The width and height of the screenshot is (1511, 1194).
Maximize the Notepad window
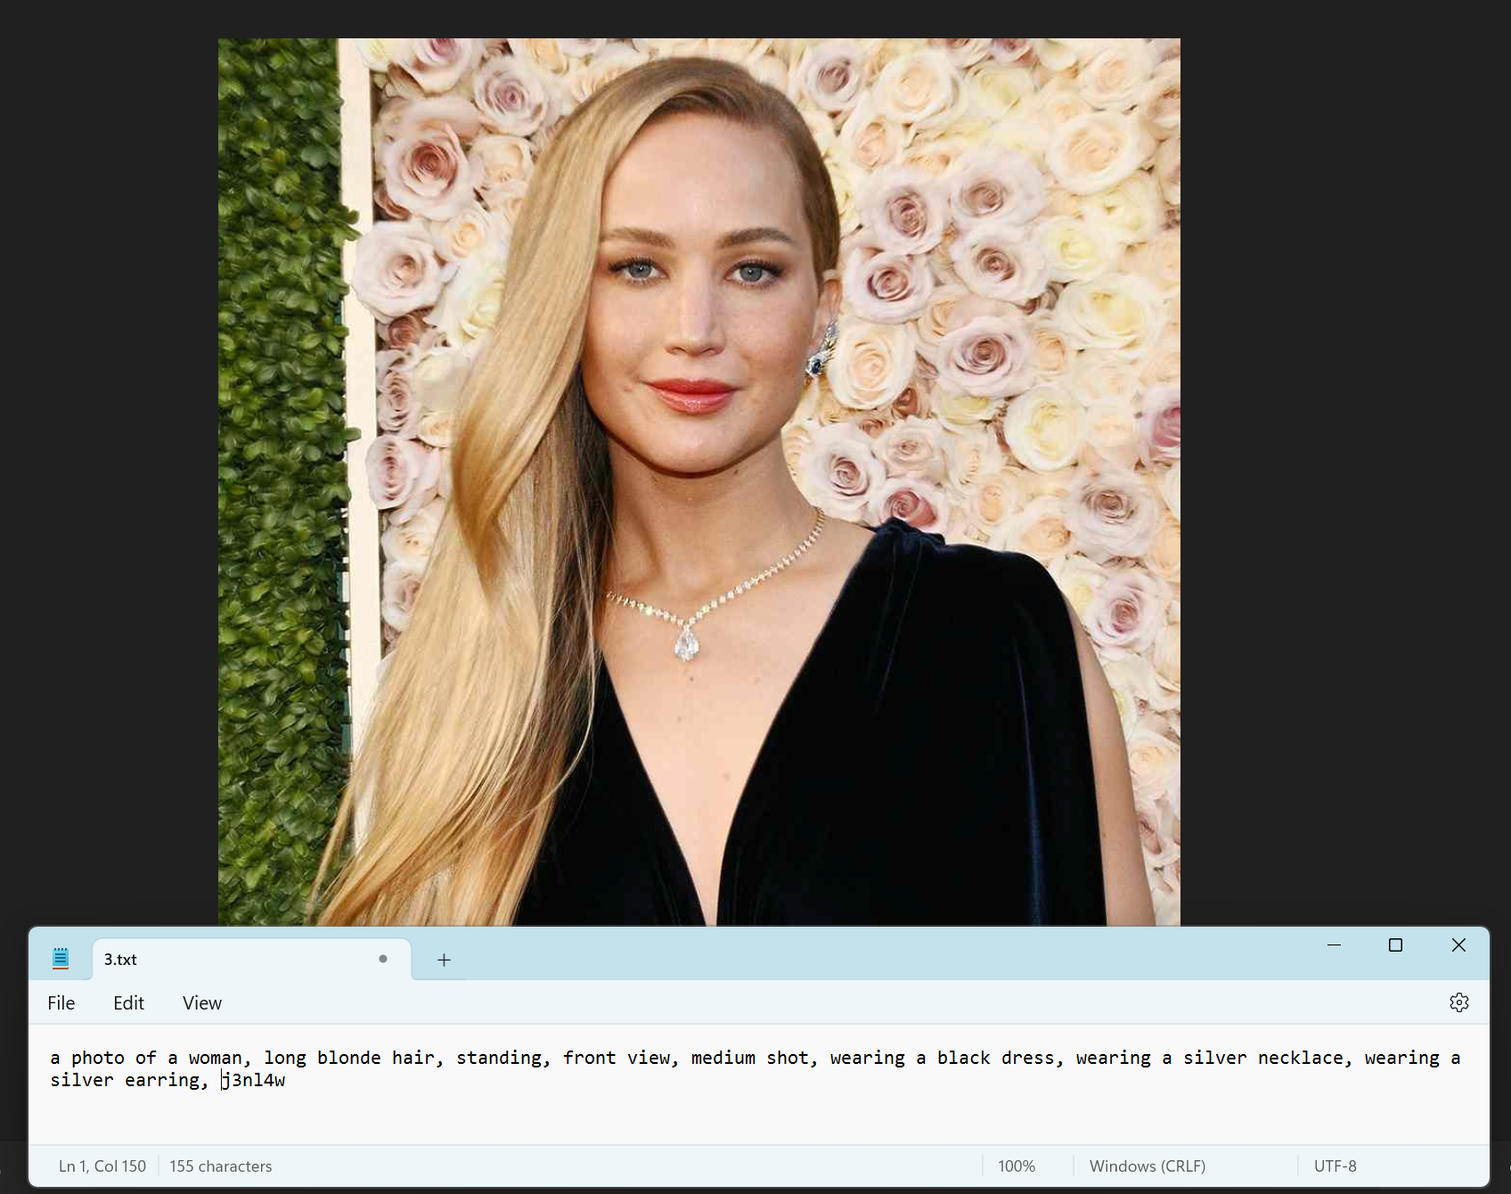click(1395, 945)
